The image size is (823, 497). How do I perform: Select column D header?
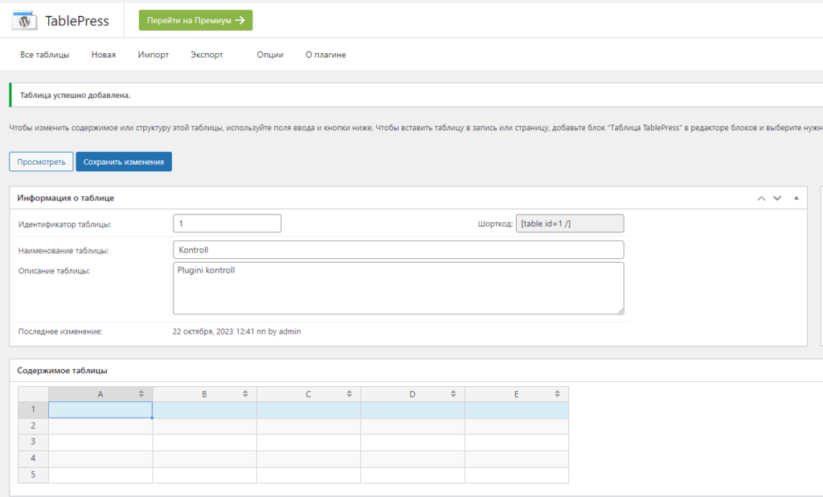tap(412, 394)
